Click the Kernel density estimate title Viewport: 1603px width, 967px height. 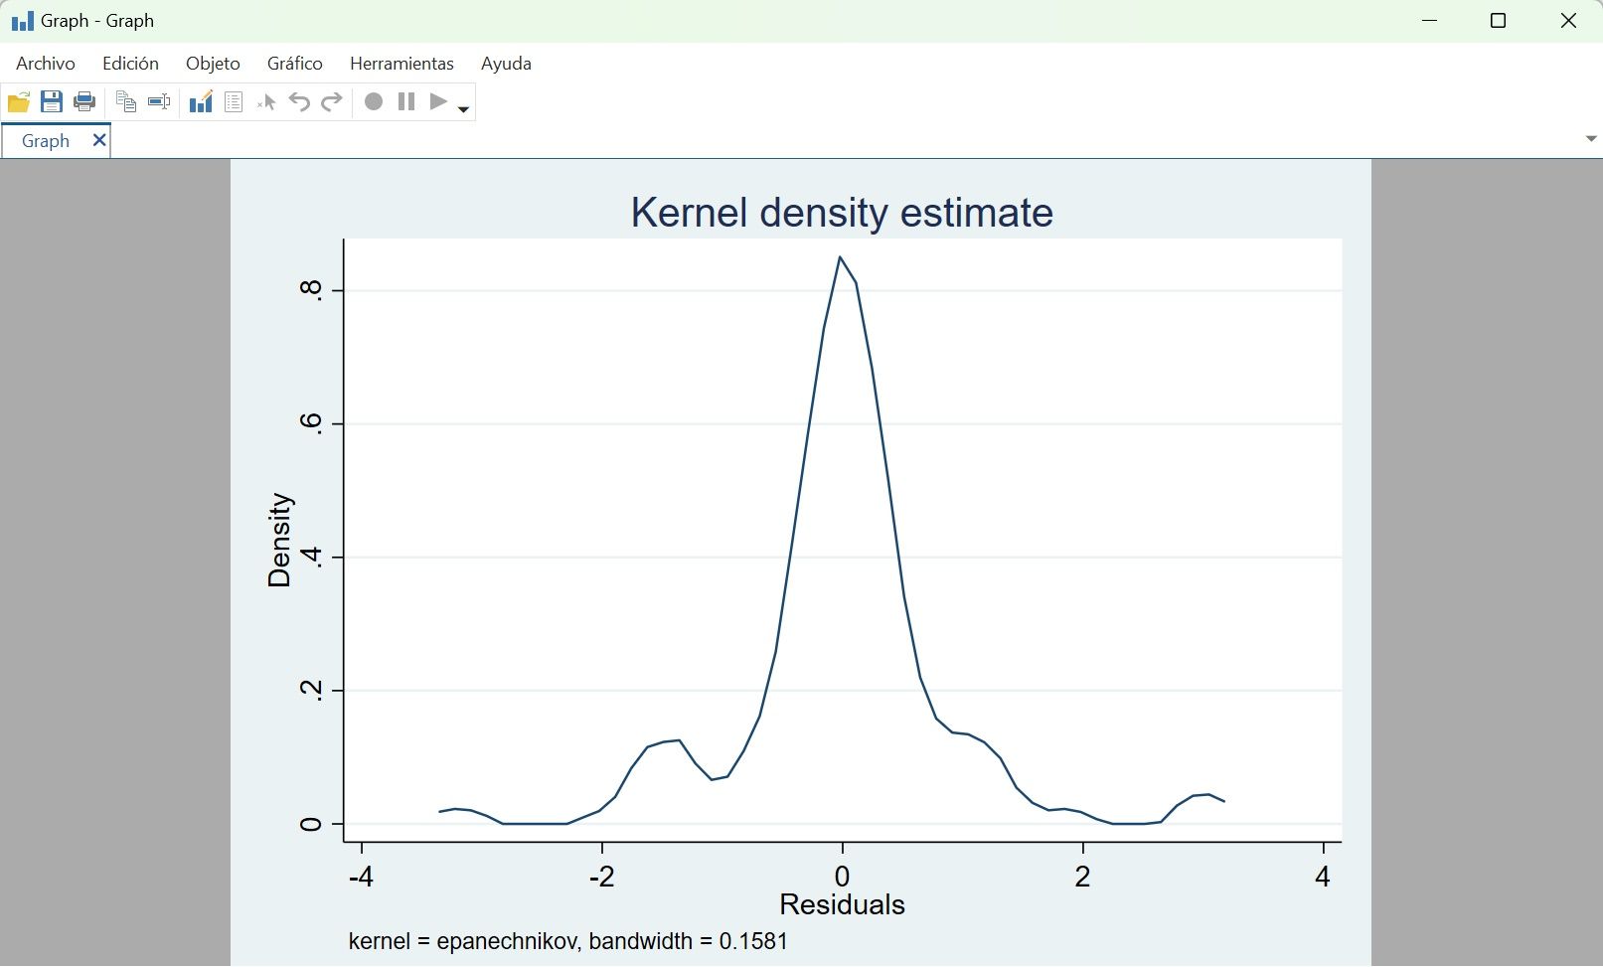point(842,213)
